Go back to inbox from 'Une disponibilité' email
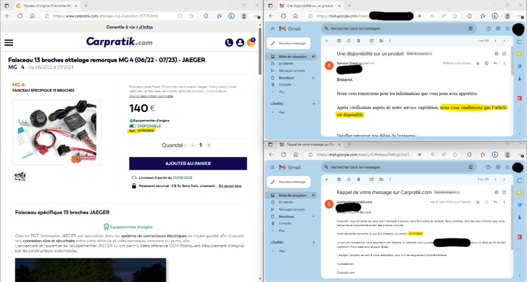The height and width of the screenshot is (282, 527). [327, 41]
